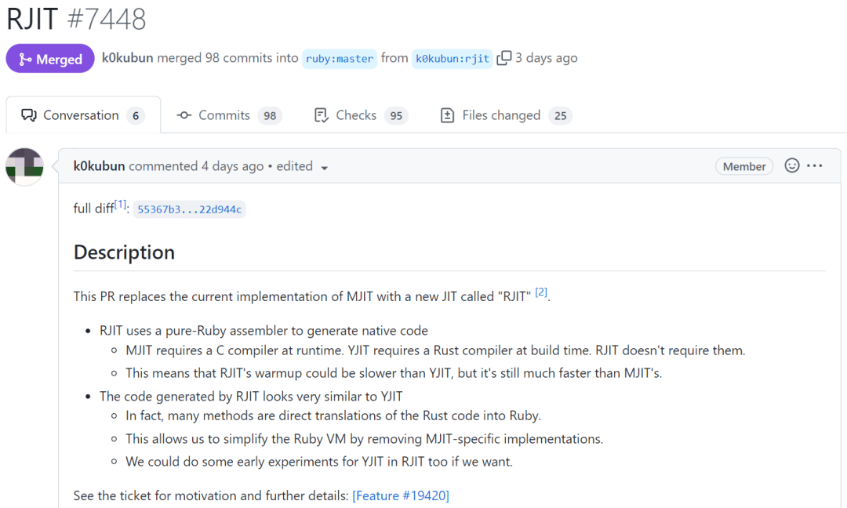Image resolution: width=847 pixels, height=508 pixels.
Task: Click footnote reference [1] next to full diff
Action: pyautogui.click(x=120, y=203)
